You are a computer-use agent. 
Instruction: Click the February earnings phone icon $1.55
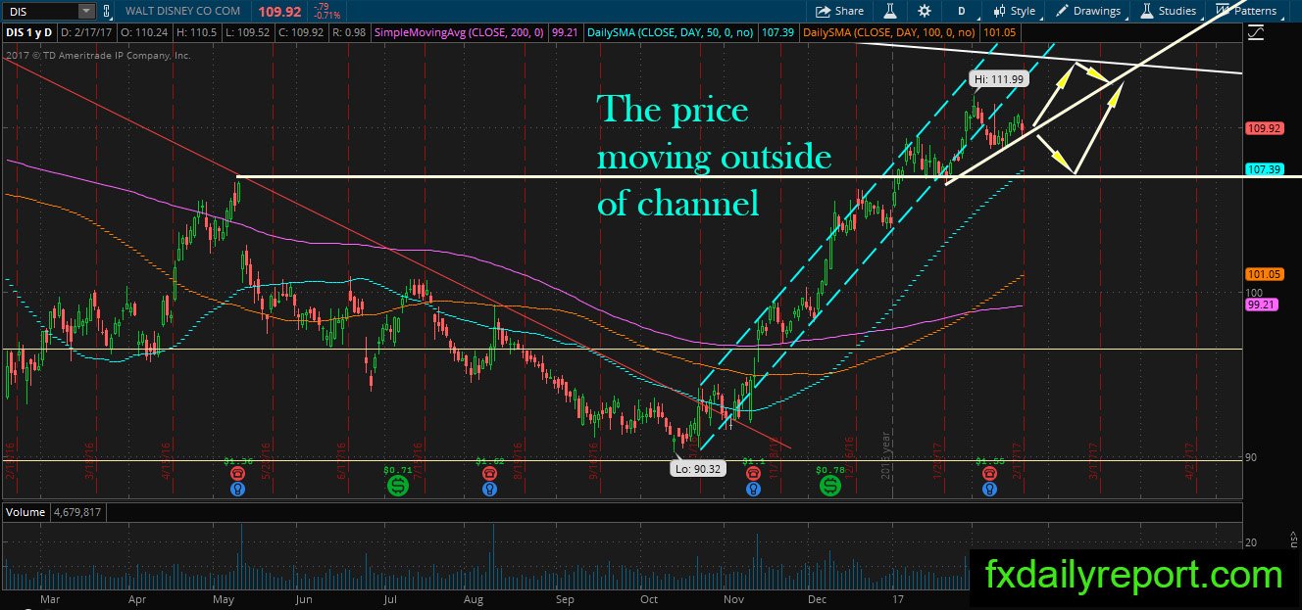click(990, 472)
